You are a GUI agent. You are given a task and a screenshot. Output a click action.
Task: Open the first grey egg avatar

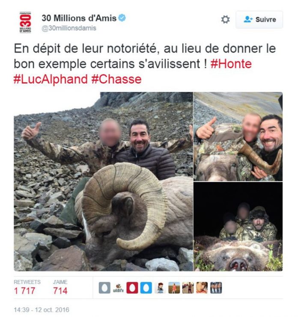click(104, 287)
